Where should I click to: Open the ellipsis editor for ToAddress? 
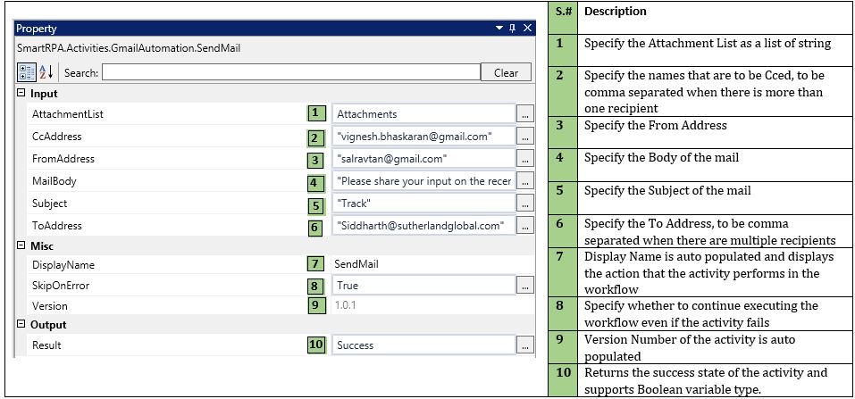pyautogui.click(x=526, y=226)
